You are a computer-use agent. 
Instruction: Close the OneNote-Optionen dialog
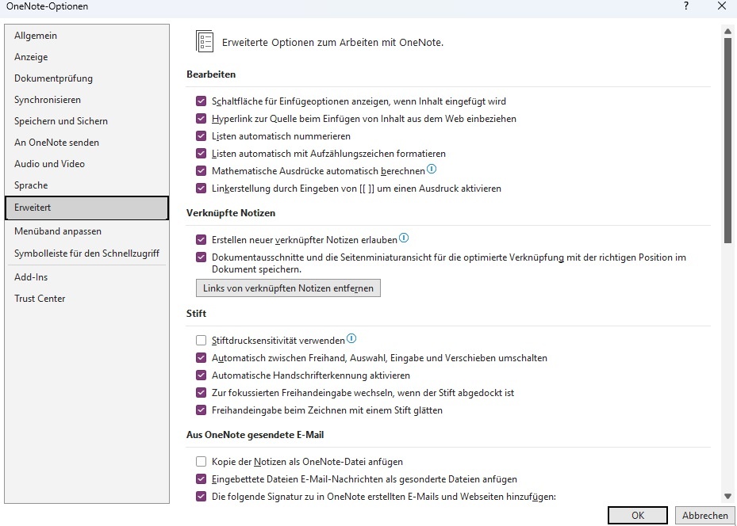coord(722,6)
